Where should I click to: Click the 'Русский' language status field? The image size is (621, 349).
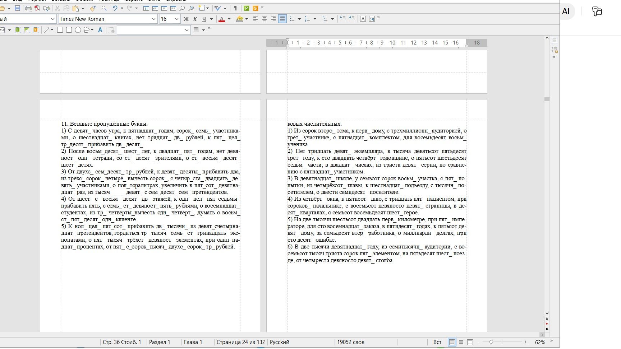click(280, 342)
